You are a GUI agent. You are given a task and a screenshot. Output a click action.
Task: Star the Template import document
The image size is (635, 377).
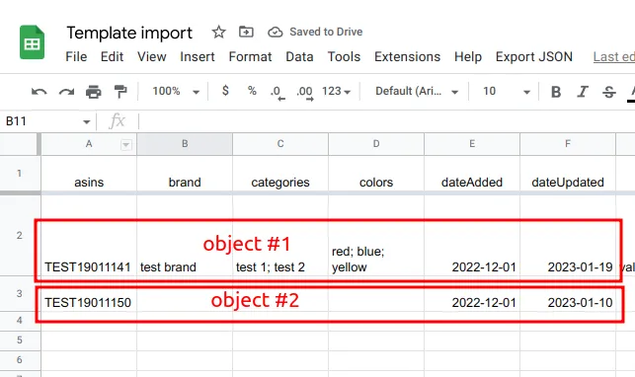tap(218, 32)
